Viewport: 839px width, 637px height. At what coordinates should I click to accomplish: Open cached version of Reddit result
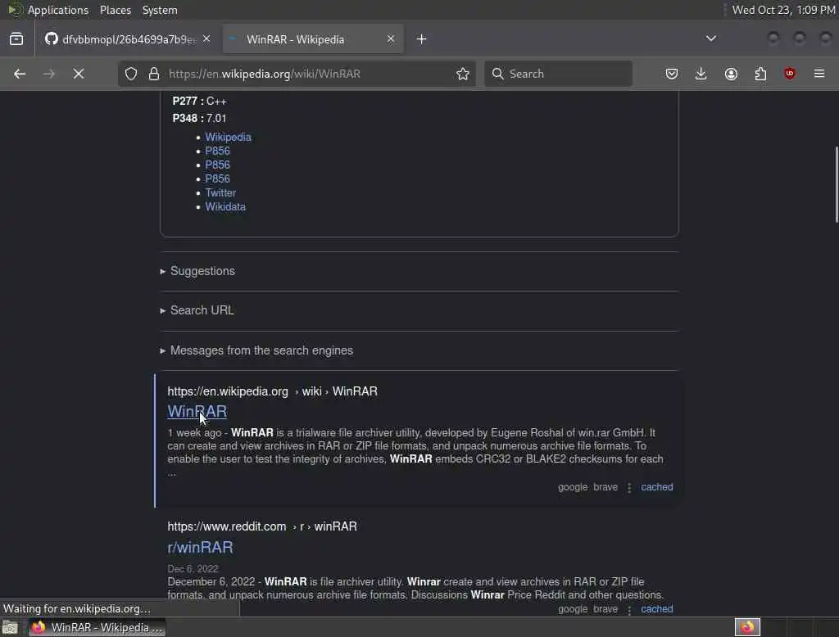657,608
